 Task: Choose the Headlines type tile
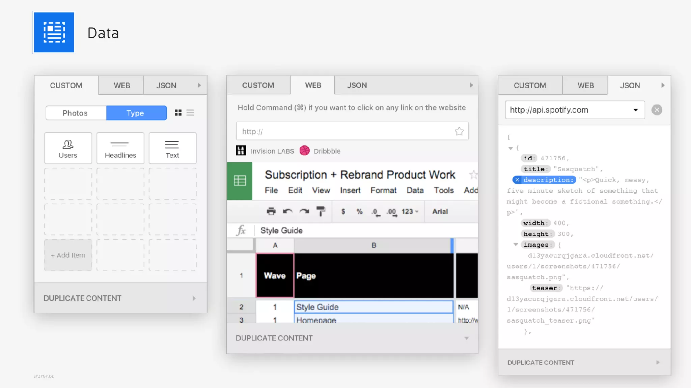(120, 149)
